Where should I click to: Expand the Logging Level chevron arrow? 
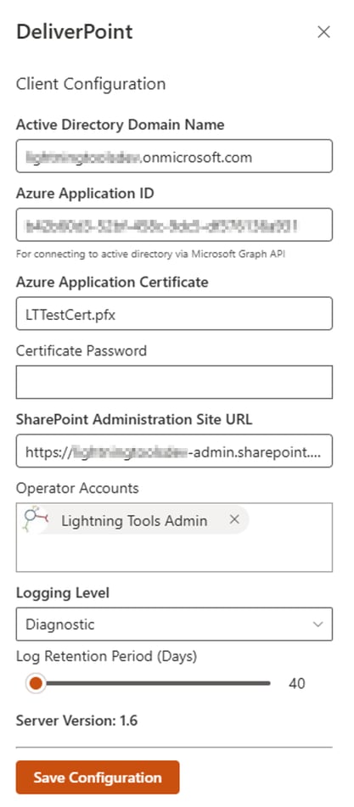click(318, 625)
